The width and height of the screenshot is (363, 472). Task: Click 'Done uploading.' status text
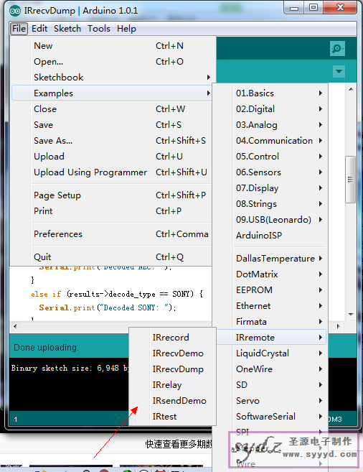[47, 348]
